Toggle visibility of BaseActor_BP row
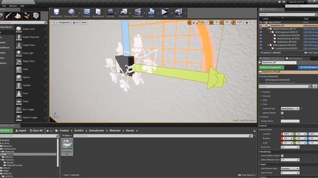 260,26
